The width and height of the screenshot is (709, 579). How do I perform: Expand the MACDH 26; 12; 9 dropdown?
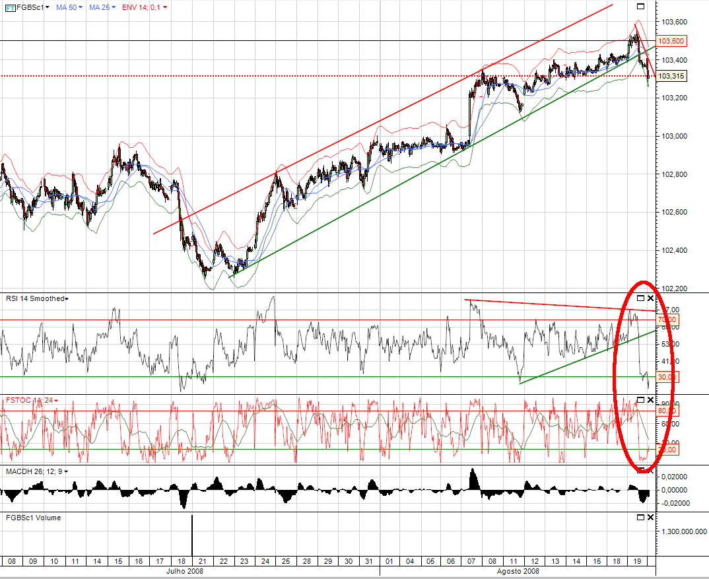(x=67, y=472)
